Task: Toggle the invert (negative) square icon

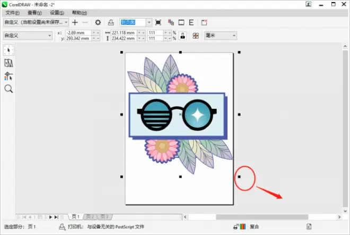Action: click(x=181, y=22)
